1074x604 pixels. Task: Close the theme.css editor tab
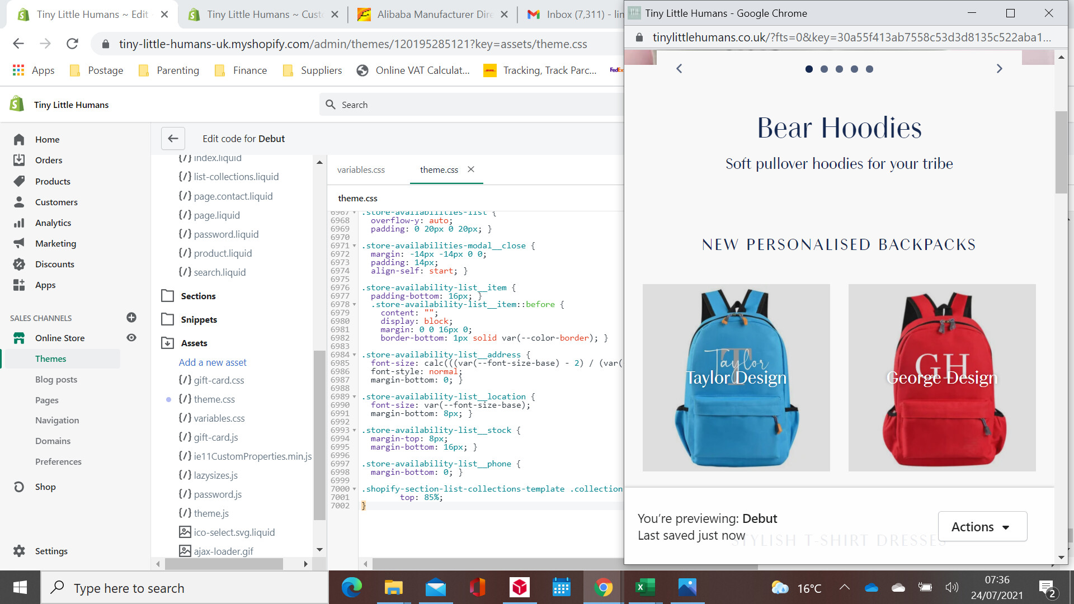coord(471,169)
